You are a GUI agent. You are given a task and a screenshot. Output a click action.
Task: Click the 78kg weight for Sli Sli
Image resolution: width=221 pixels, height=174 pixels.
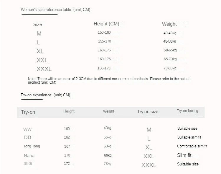(x=108, y=164)
